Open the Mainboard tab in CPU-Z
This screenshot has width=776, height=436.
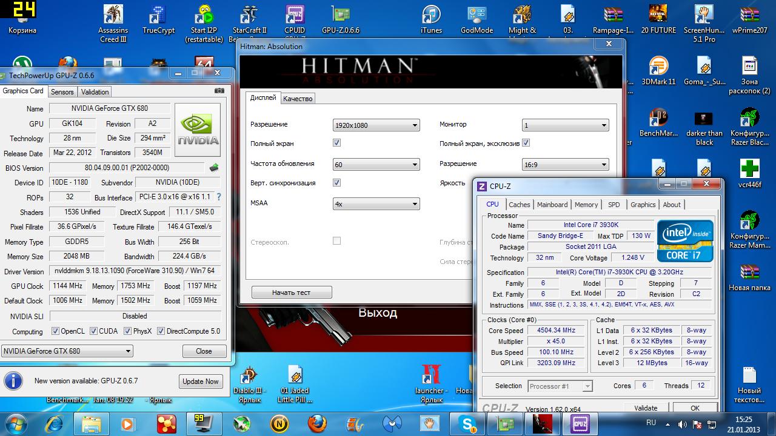pyautogui.click(x=552, y=205)
